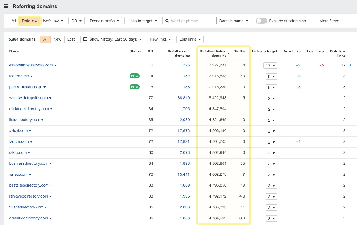The width and height of the screenshot is (357, 225).
Task: Click the 223 dofollow ref. domains value
Action: point(186,65)
